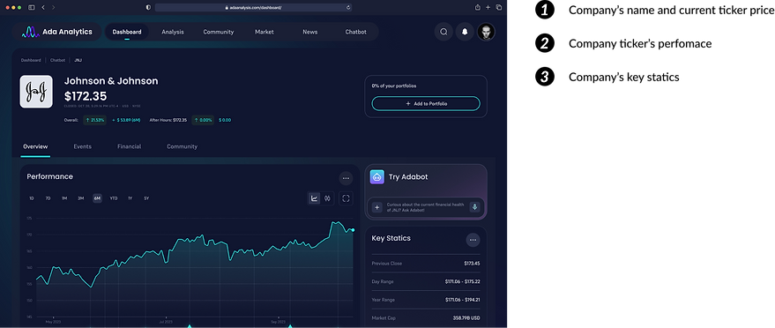
Task: Select the 1M time range
Action: 64,198
